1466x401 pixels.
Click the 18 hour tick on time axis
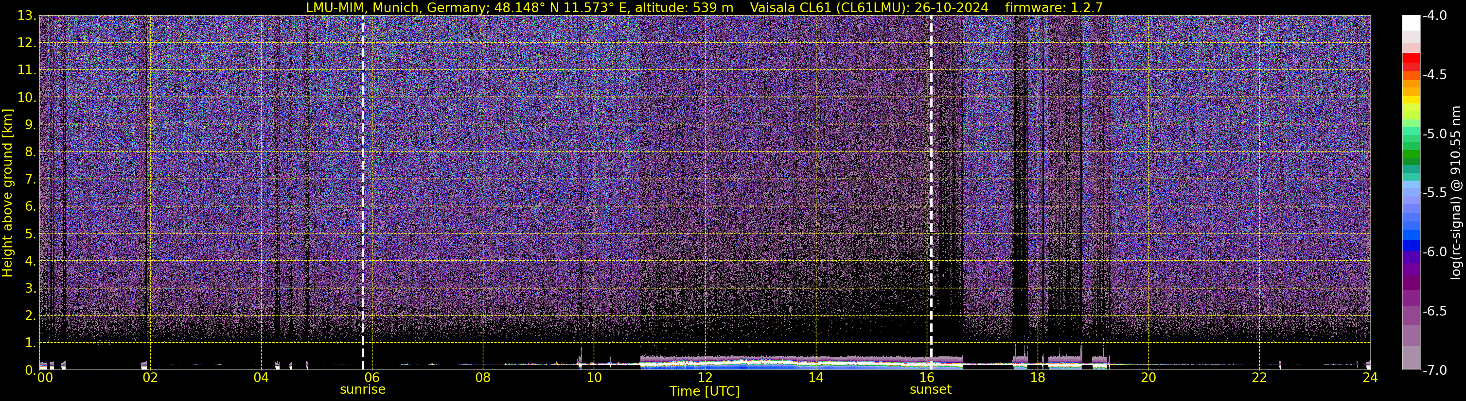tap(1038, 378)
